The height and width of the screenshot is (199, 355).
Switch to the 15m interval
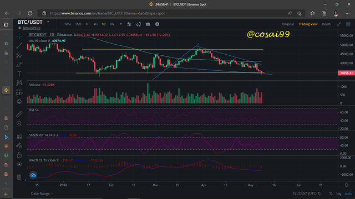click(x=78, y=24)
